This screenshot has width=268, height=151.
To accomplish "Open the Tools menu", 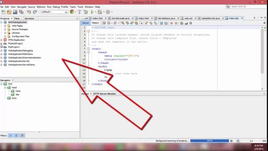I will coord(80,7).
